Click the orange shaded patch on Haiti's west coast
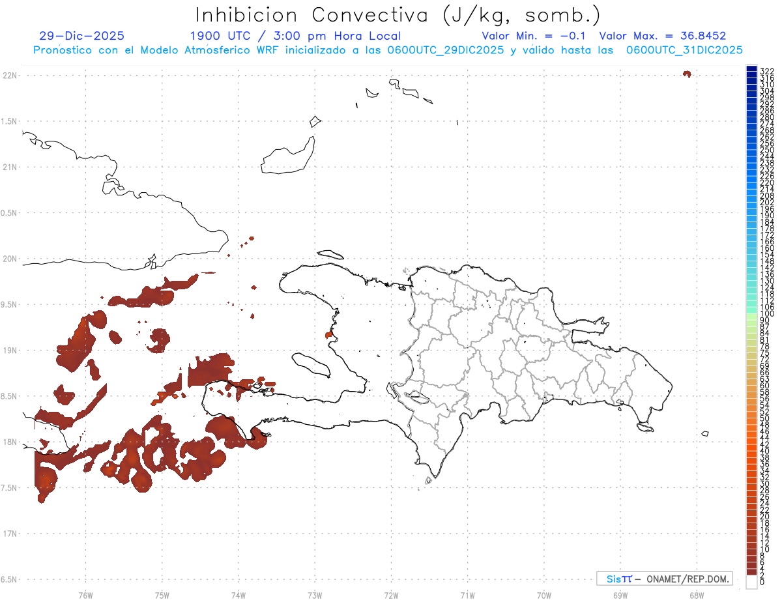 pos(329,335)
